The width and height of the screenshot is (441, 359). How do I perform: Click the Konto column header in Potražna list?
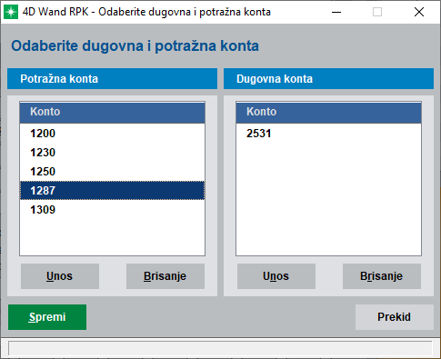[x=112, y=112]
